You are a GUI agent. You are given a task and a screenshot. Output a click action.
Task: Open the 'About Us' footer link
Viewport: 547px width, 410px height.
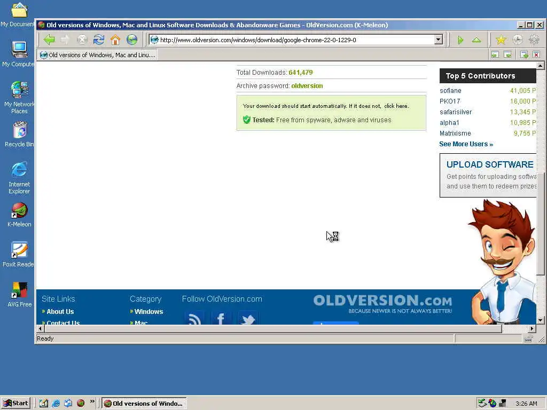coord(60,311)
